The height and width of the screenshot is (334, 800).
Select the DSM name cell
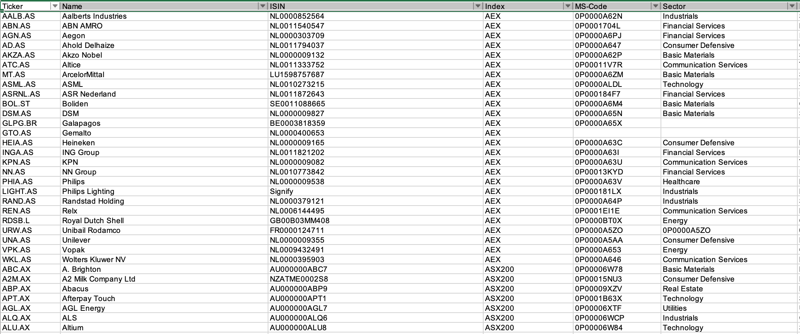[164, 113]
